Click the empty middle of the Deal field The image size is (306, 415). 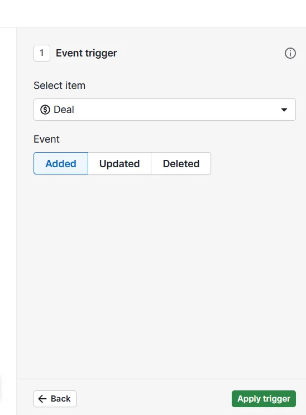[x=174, y=110]
